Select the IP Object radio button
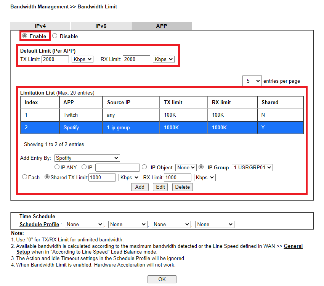The height and width of the screenshot is (286, 324). coord(144,167)
